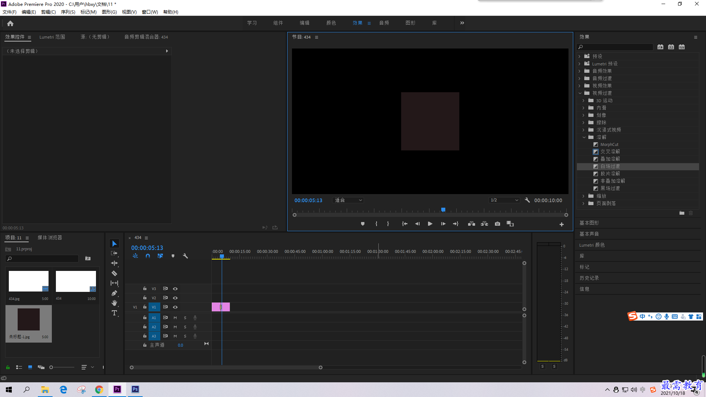Select the Hand tool

[x=114, y=303]
